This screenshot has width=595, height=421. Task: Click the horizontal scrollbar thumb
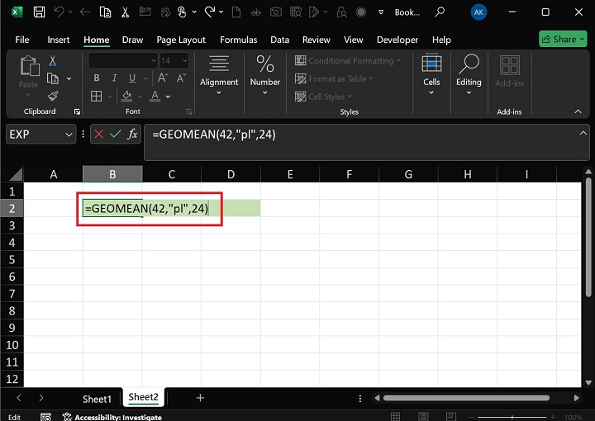coord(466,398)
